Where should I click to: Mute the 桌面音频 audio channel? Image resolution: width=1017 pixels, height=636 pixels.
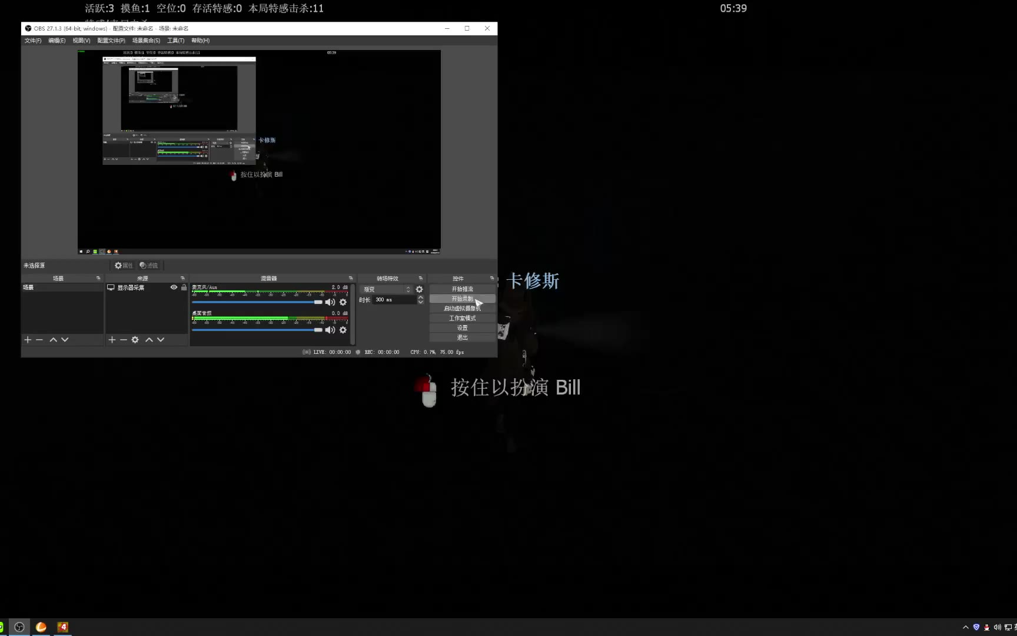tap(330, 330)
